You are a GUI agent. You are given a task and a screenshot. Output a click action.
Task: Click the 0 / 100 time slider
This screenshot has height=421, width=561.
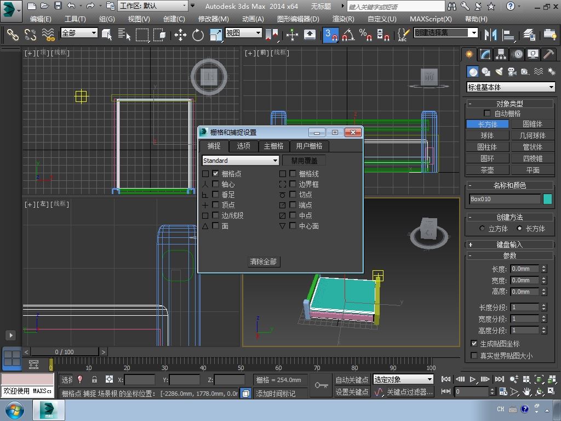65,352
